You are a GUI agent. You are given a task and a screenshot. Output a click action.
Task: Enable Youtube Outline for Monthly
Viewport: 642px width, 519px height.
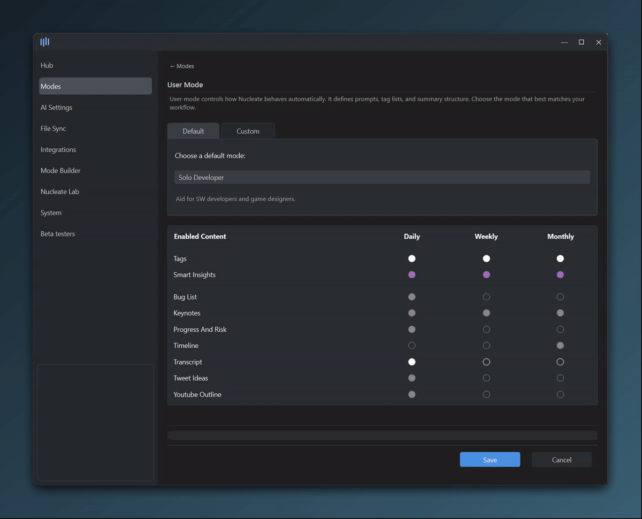click(560, 395)
